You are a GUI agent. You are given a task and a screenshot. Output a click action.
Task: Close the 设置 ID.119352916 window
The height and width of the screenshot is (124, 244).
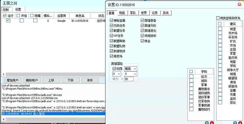point(240,5)
